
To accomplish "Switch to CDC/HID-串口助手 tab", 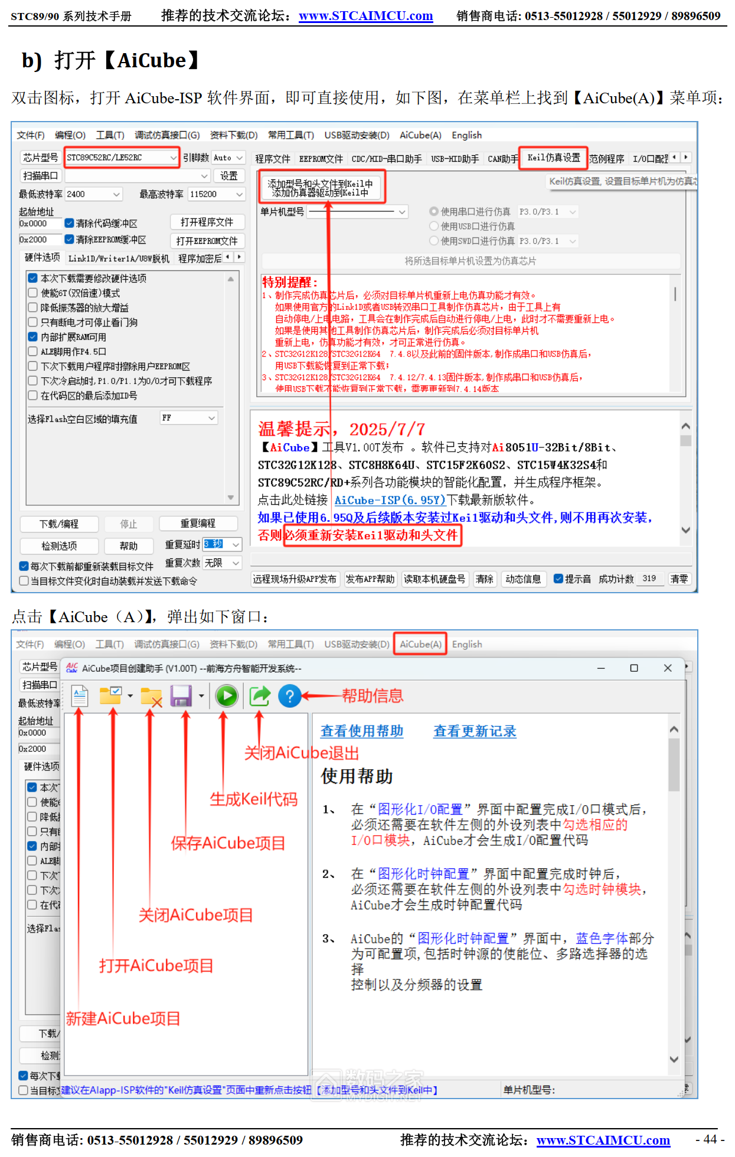I will point(387,159).
